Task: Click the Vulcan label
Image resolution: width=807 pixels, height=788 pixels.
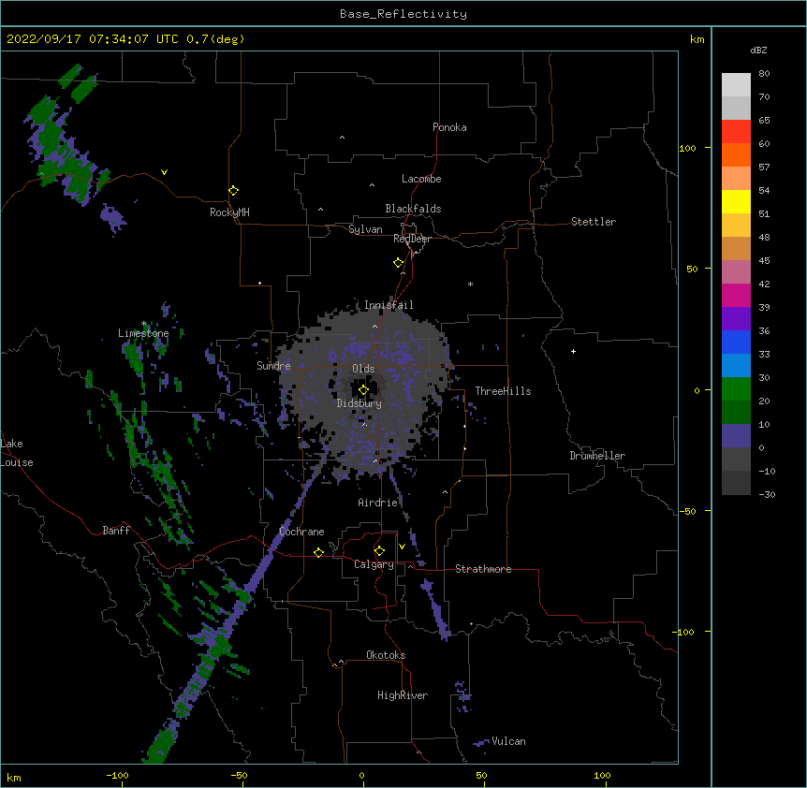Action: pos(508,741)
